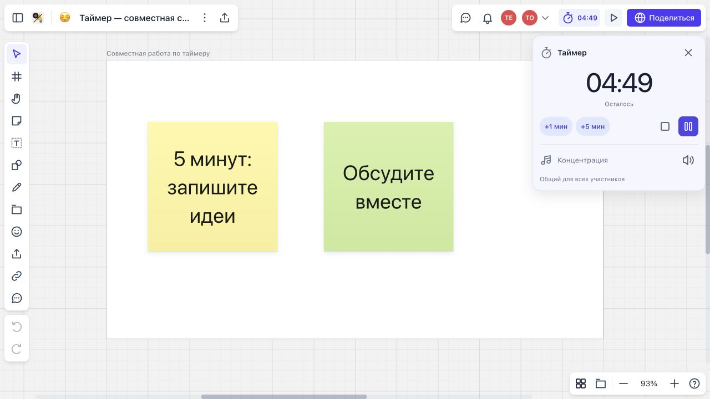Image resolution: width=710 pixels, height=399 pixels.
Task: Open the emoji stickers tool
Action: point(17,232)
